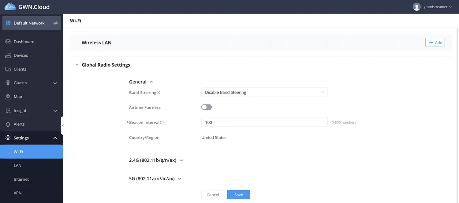Click the GWN.Cloud logo icon
Screen dimensions: 459x203
(x=10, y=7)
